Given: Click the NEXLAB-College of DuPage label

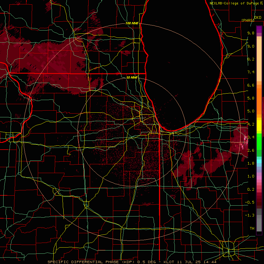Looking at the screenshot, I should (x=234, y=3).
